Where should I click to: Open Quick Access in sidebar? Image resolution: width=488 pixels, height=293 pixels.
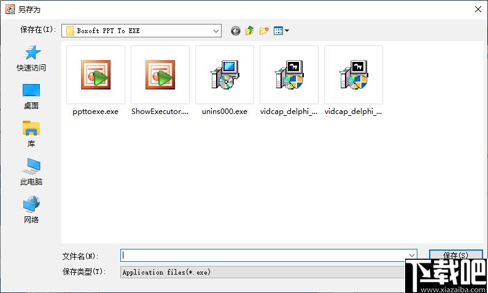(31, 59)
